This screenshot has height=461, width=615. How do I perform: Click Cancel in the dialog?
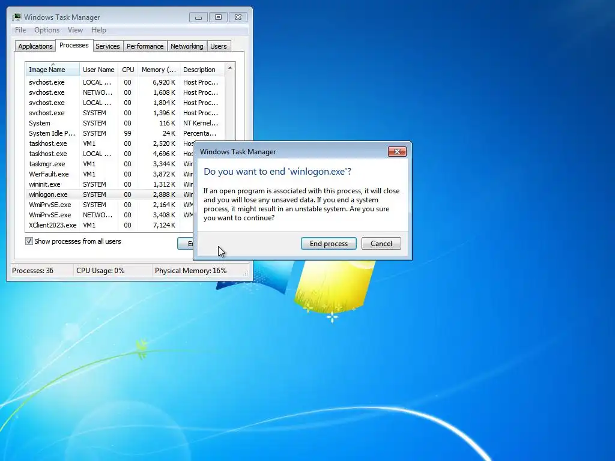click(381, 244)
